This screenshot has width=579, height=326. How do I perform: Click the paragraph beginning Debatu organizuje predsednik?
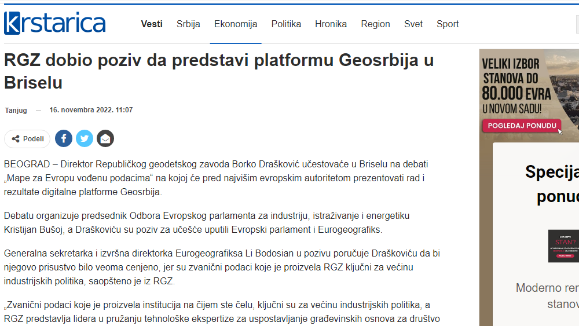(x=207, y=222)
